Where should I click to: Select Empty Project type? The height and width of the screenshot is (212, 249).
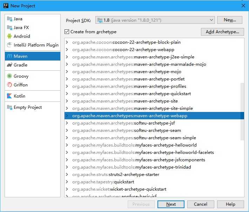point(33,107)
